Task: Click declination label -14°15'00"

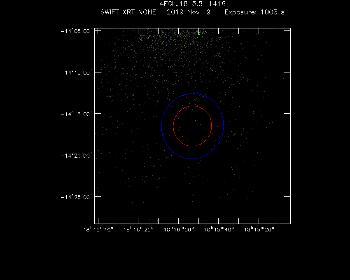Action: point(77,114)
